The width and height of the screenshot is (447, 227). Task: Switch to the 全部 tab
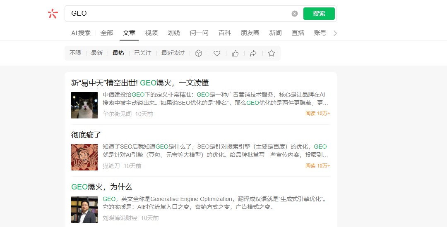point(107,33)
